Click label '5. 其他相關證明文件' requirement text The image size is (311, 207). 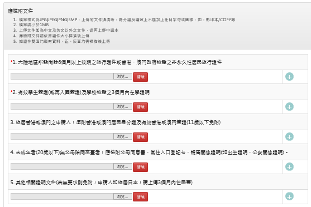[x=102, y=183]
